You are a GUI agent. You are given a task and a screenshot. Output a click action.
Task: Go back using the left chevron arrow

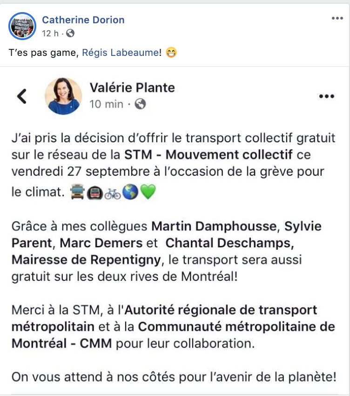22,96
